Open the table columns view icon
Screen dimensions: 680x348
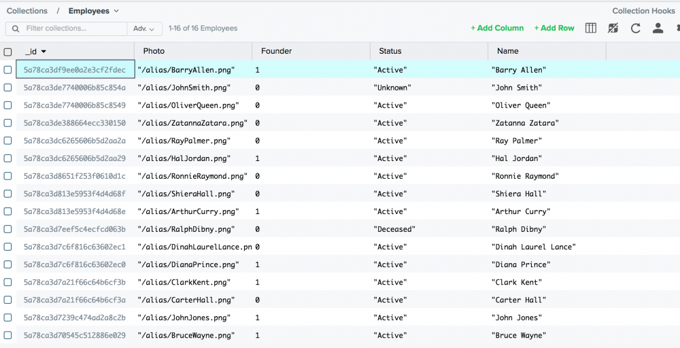point(591,28)
